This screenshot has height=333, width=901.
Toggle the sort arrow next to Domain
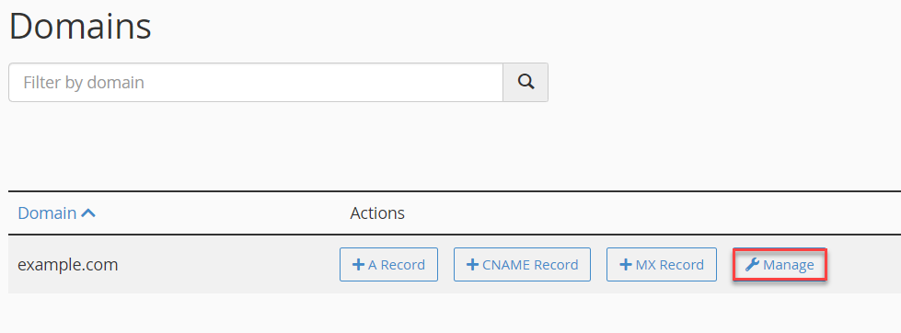tap(88, 213)
